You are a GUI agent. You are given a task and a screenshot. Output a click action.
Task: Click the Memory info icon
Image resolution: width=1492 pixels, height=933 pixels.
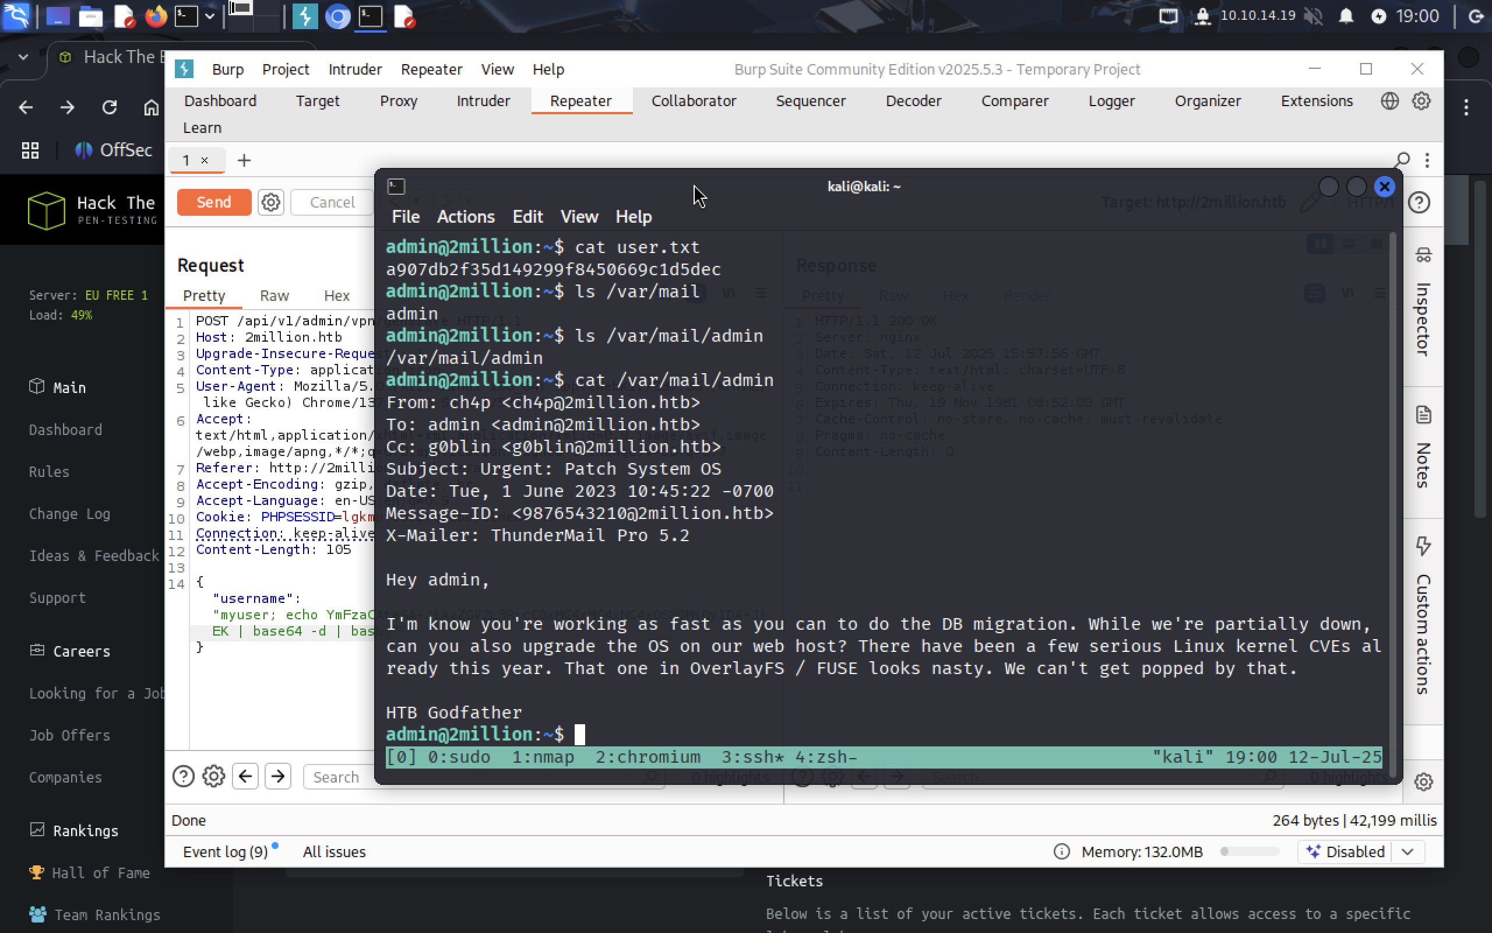click(1062, 851)
